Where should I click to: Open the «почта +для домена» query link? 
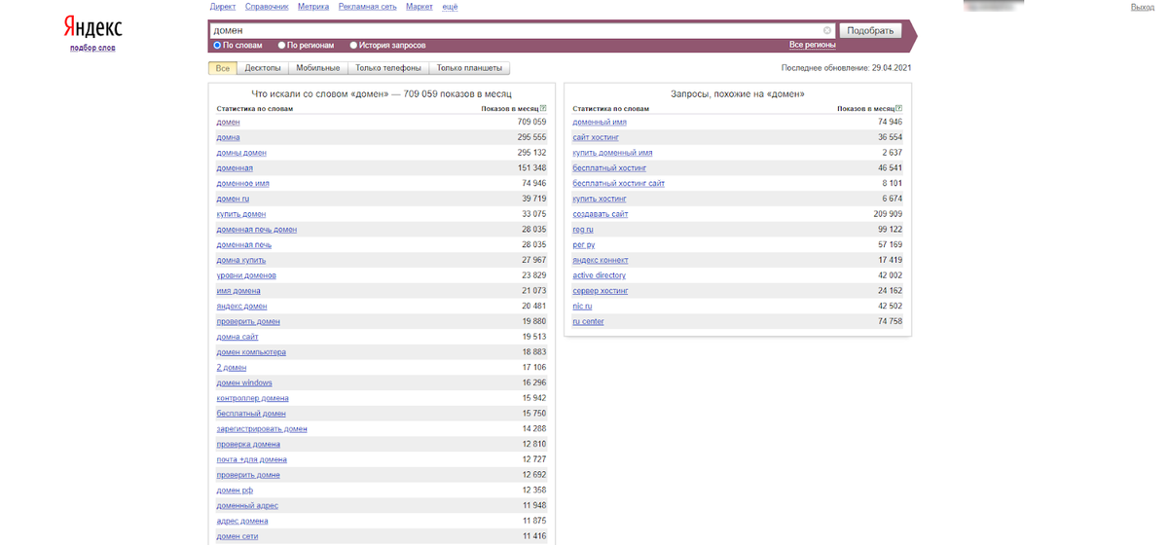pos(251,459)
